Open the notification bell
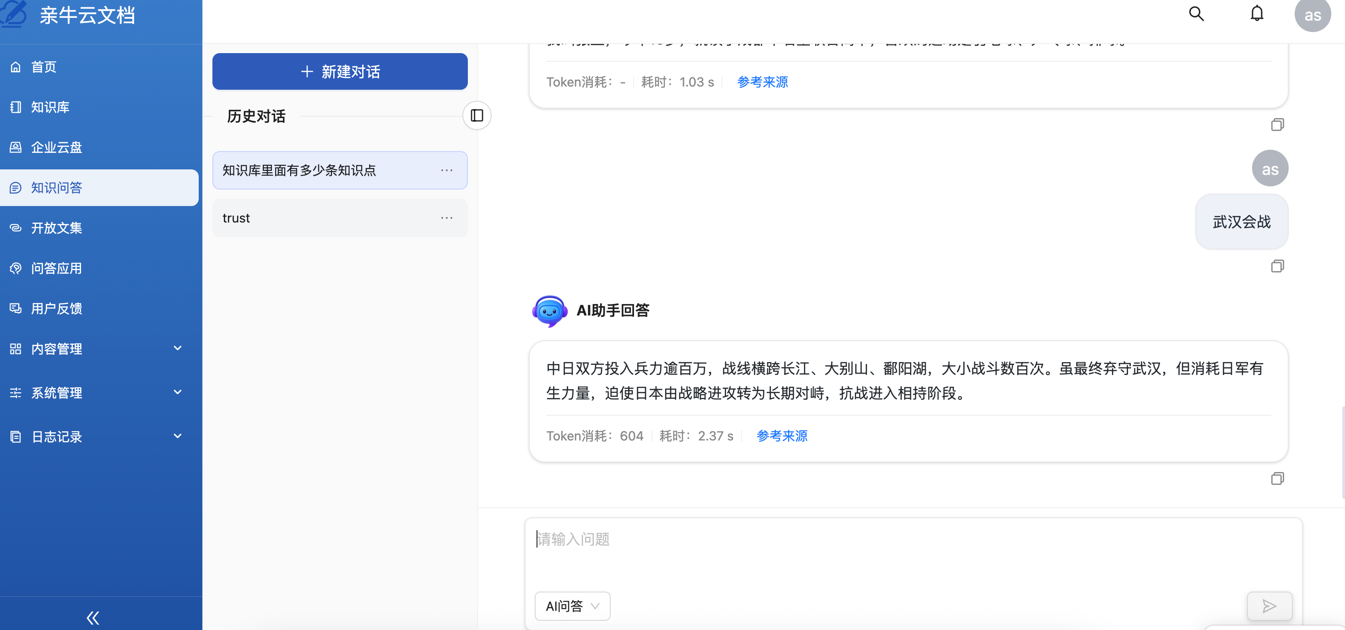The image size is (1345, 630). (1257, 14)
